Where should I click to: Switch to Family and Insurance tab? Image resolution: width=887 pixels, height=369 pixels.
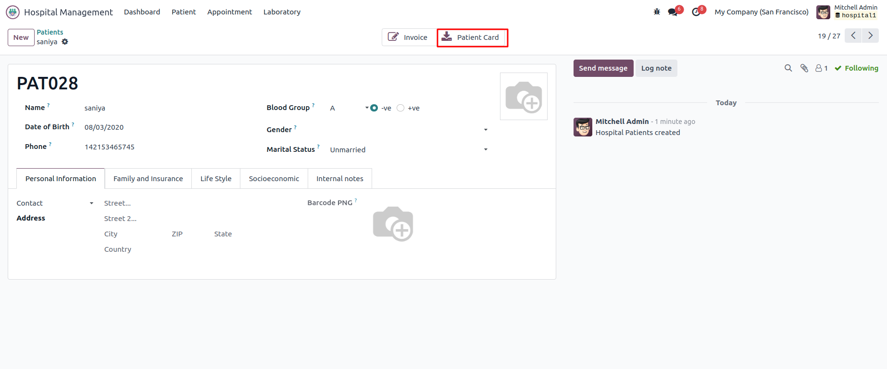148,179
